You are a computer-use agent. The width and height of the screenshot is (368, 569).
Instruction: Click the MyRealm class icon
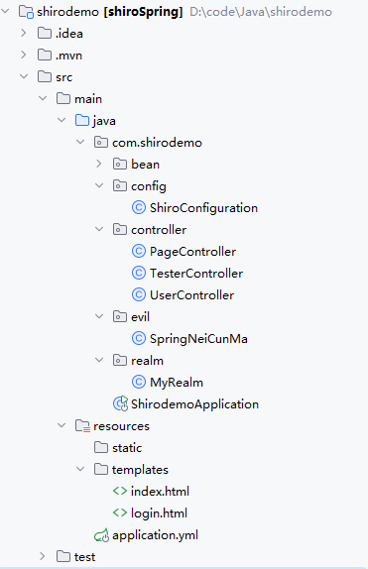[139, 382]
